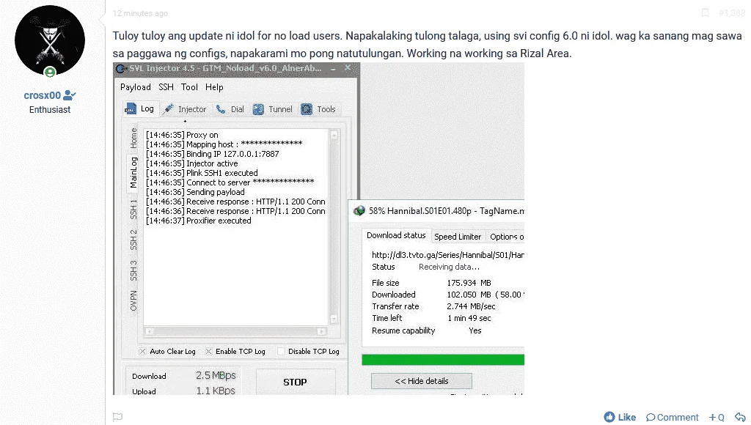Screen dimensions: 751x425
Task: Switch to the Log tab
Action: (139, 108)
